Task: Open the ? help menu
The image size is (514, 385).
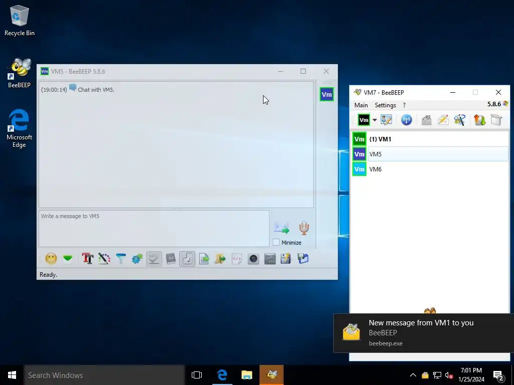Action: 404,105
